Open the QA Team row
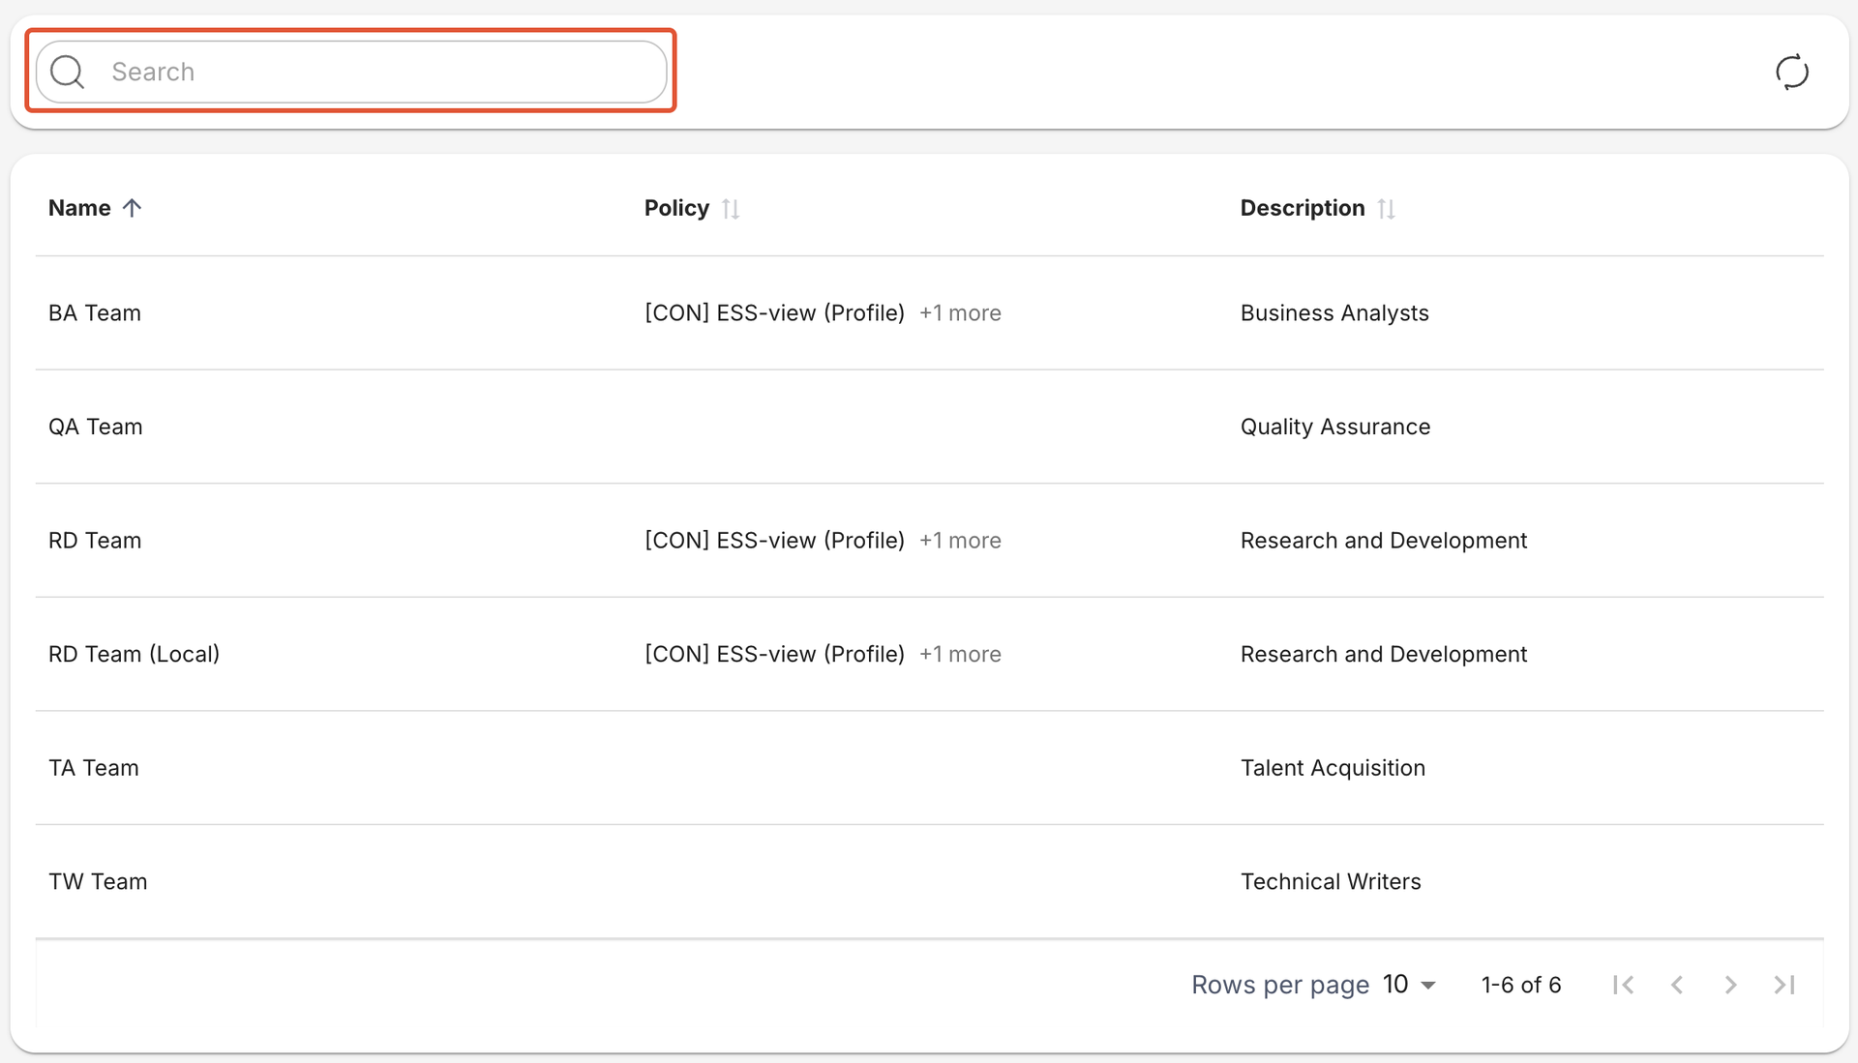Viewport: 1858px width, 1063px height. pos(96,427)
